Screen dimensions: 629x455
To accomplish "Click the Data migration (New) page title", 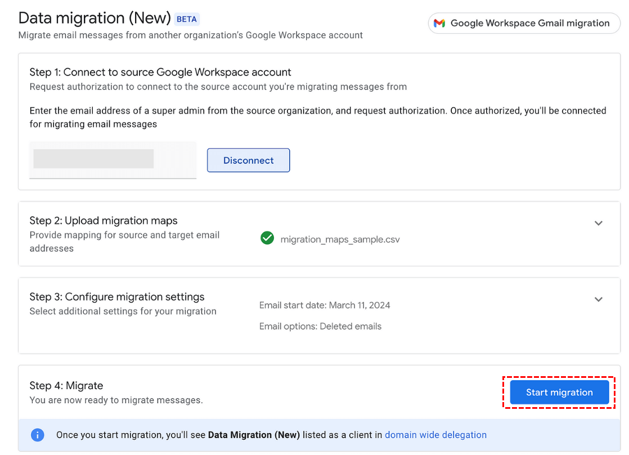I will coord(95,18).
